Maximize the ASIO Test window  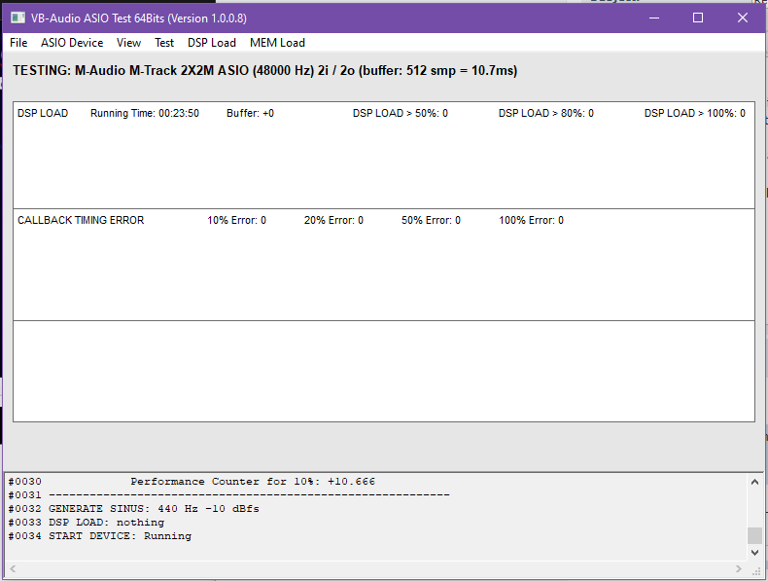698,18
